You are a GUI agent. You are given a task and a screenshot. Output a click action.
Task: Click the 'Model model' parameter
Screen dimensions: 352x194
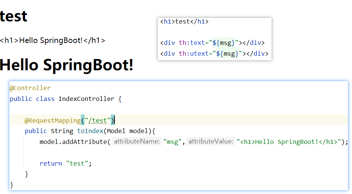[127, 131]
